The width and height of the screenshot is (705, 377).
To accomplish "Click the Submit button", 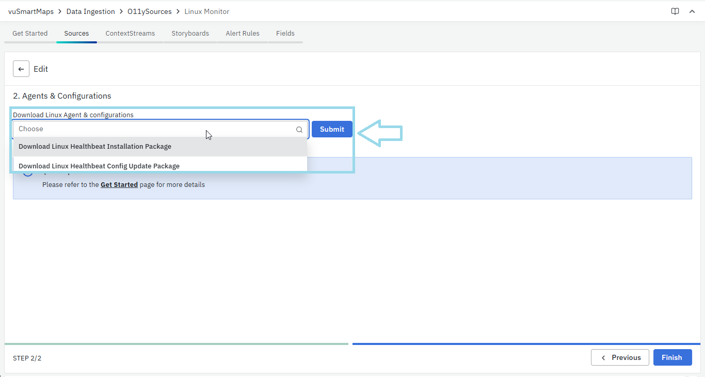I will [332, 129].
